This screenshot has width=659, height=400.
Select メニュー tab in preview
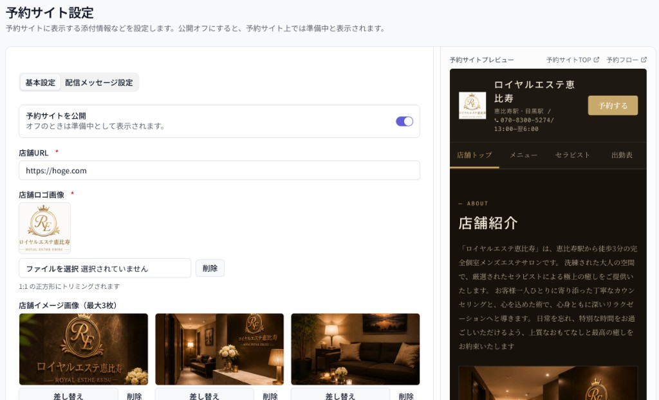point(524,155)
